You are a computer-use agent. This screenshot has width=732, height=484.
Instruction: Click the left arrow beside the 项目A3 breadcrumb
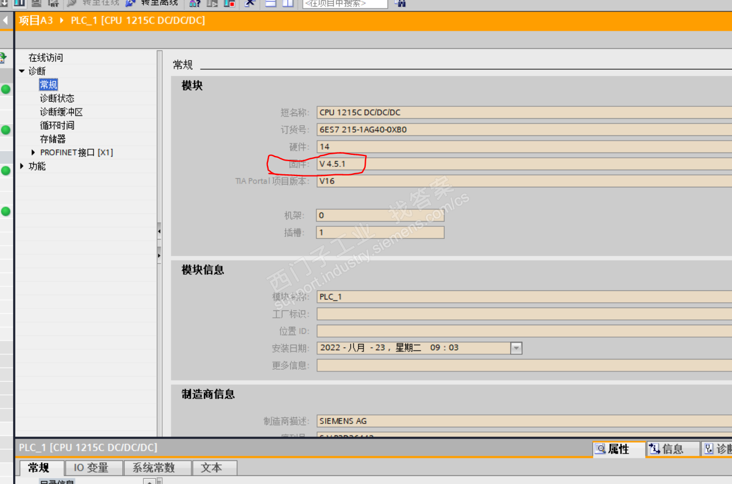6,21
